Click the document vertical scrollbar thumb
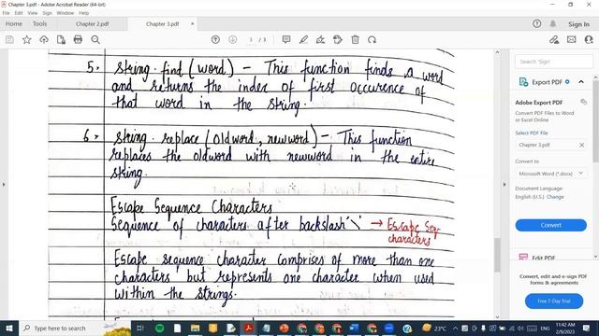 tap(497, 255)
